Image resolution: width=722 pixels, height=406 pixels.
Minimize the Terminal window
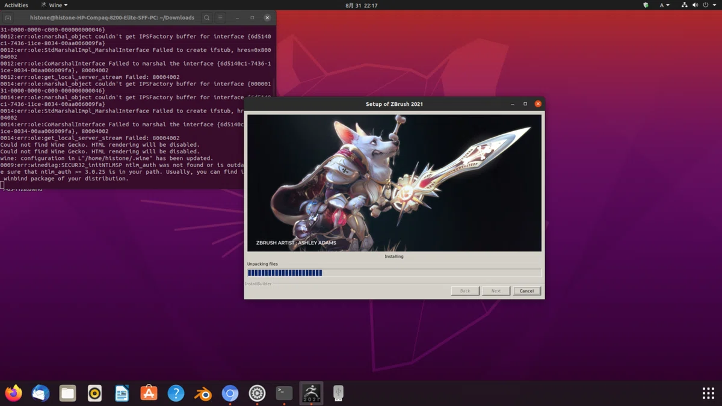click(x=238, y=18)
